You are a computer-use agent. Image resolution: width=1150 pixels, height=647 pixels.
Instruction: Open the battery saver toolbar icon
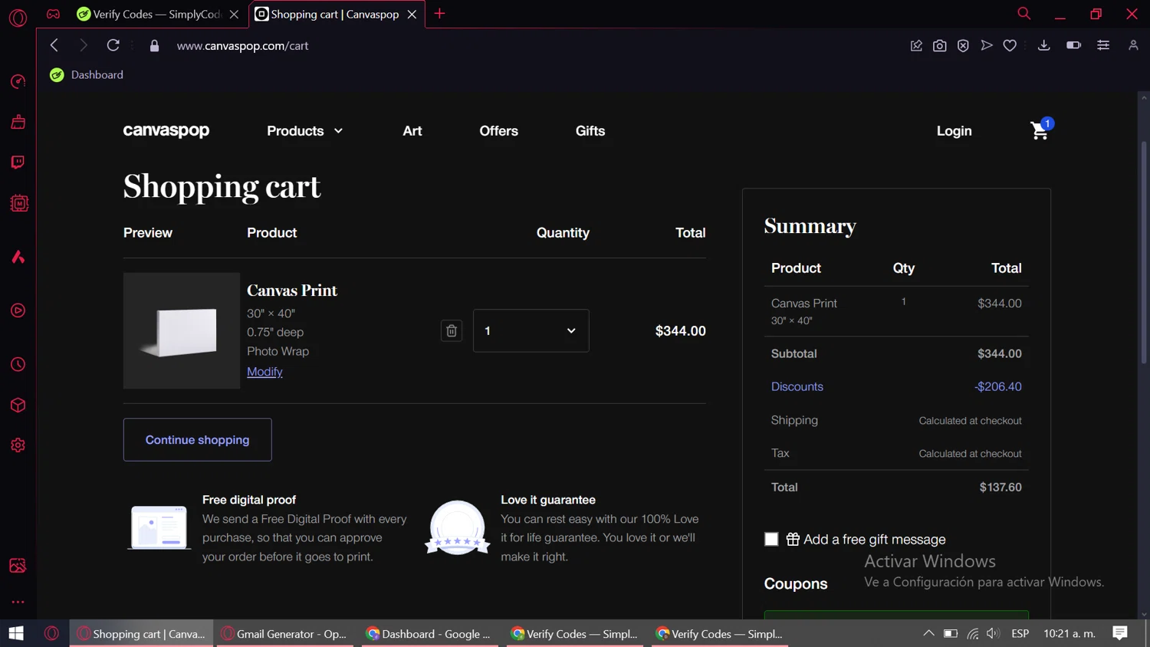1073,45
